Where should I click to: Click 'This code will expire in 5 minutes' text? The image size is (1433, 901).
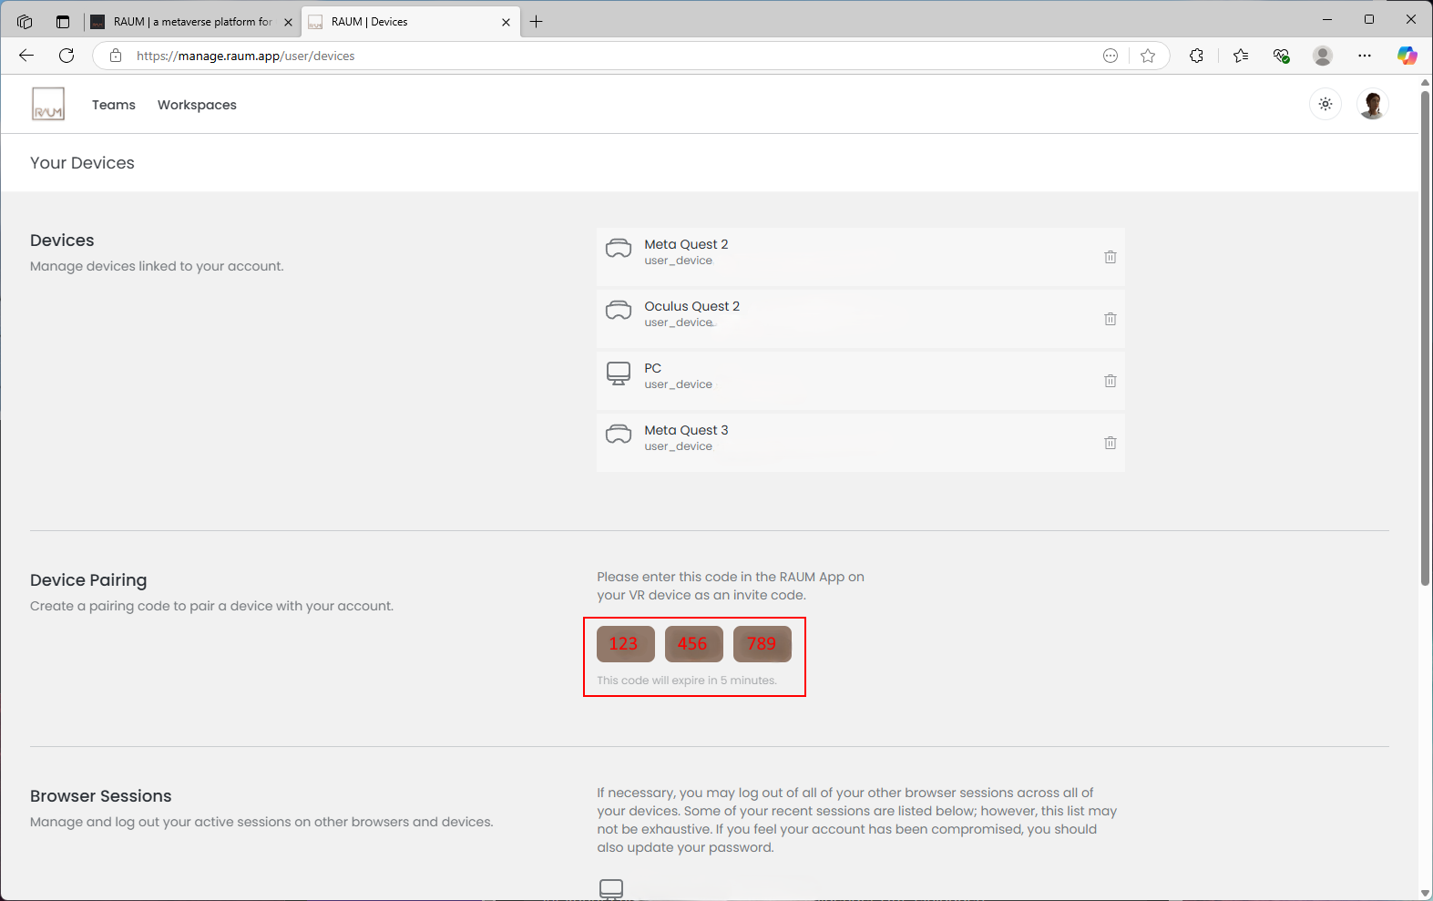point(687,681)
